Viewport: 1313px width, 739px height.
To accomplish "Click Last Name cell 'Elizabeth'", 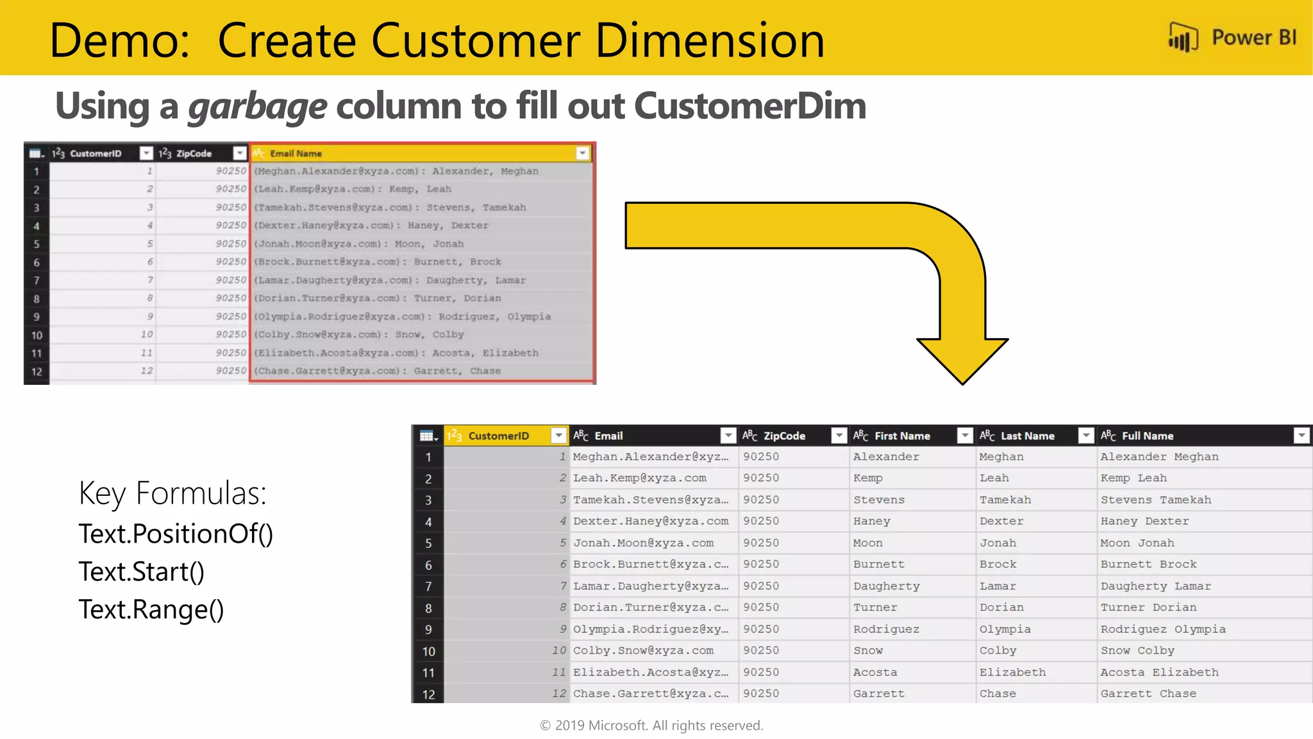I will (1036, 672).
